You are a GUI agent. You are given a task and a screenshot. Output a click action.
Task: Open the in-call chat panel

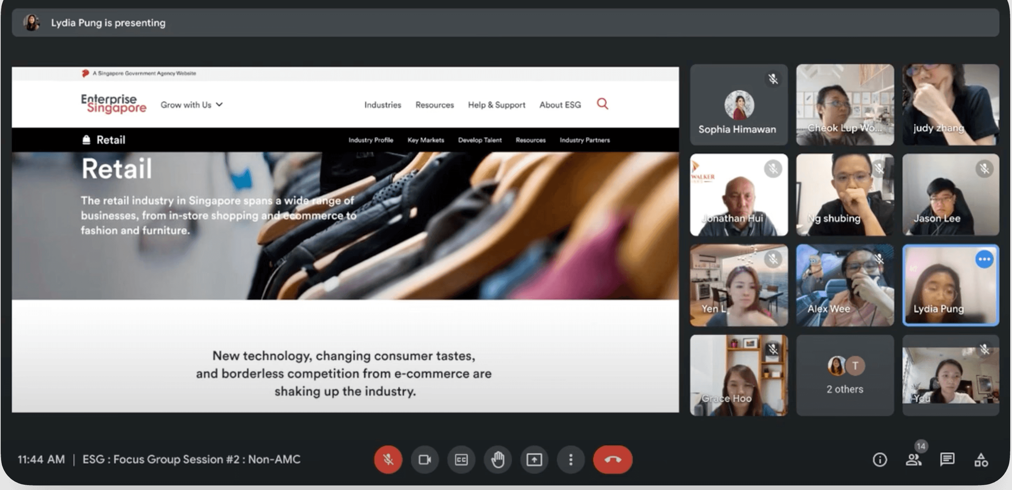coord(947,460)
